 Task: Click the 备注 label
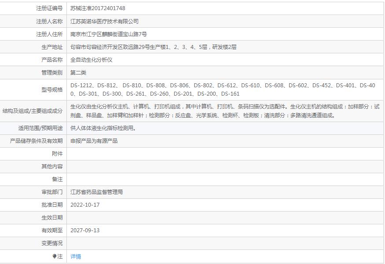(58, 179)
